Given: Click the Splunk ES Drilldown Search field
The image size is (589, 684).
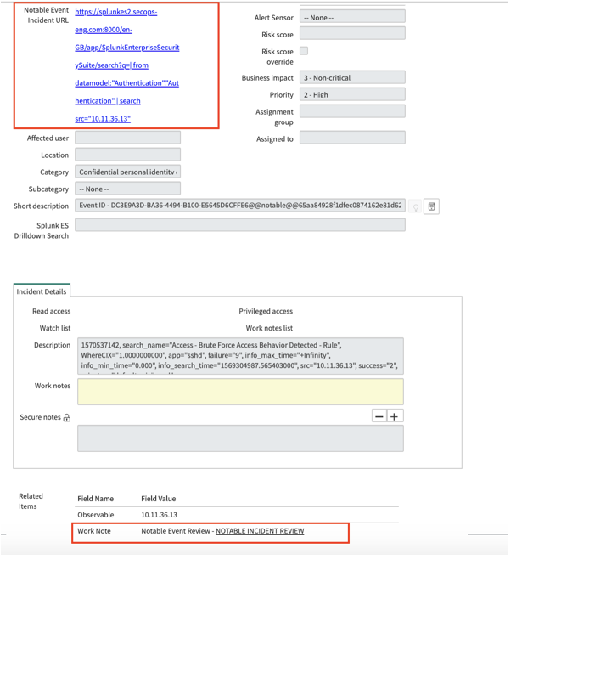Looking at the screenshot, I should 240,225.
